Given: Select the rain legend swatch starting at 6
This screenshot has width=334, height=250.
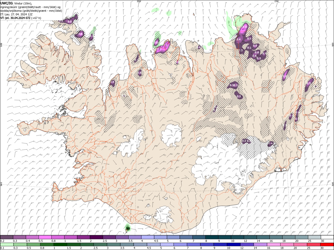Looking at the screenshot, I should [180, 245].
